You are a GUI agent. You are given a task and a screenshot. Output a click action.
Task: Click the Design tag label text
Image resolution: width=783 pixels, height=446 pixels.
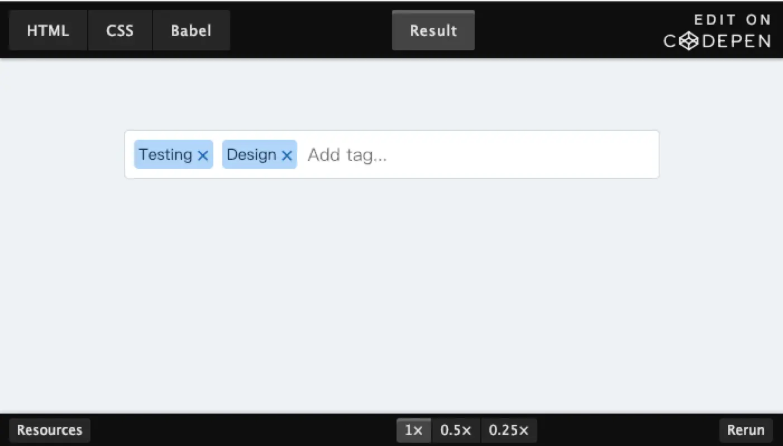click(251, 155)
